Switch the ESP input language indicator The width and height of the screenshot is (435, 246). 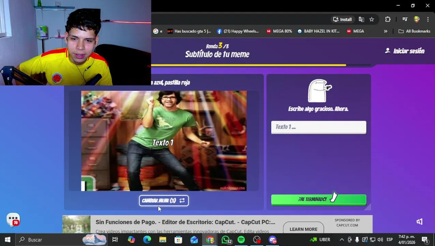coord(390,240)
